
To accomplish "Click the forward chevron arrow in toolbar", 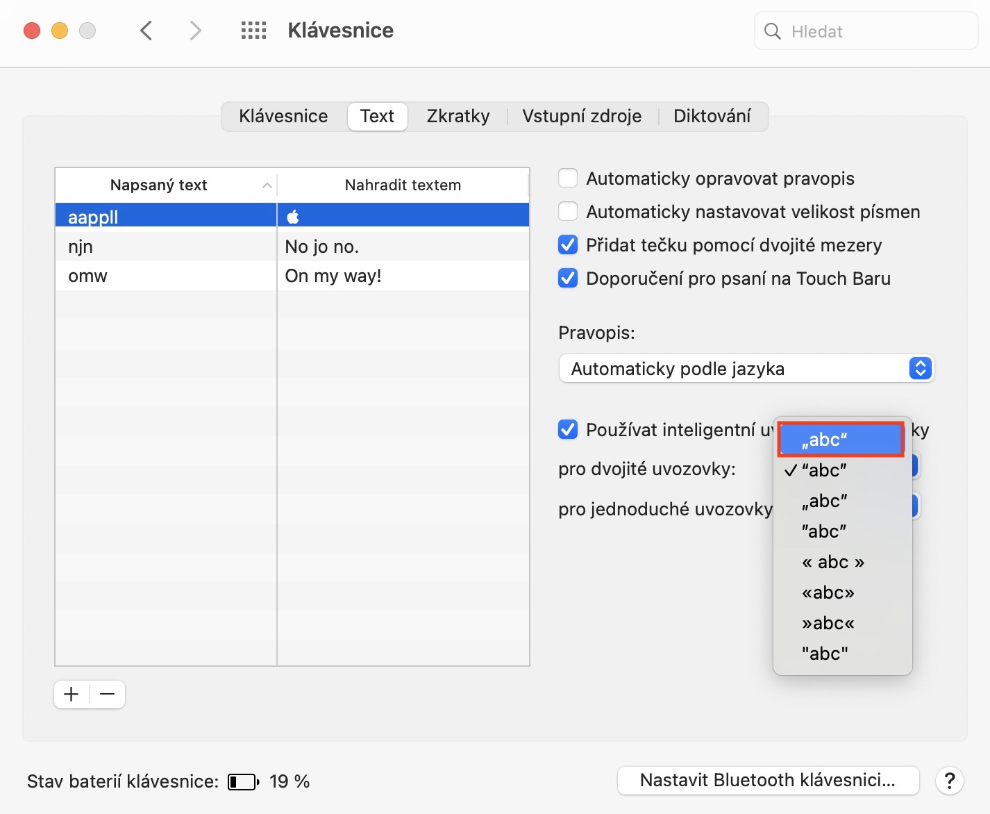I will pos(196,31).
